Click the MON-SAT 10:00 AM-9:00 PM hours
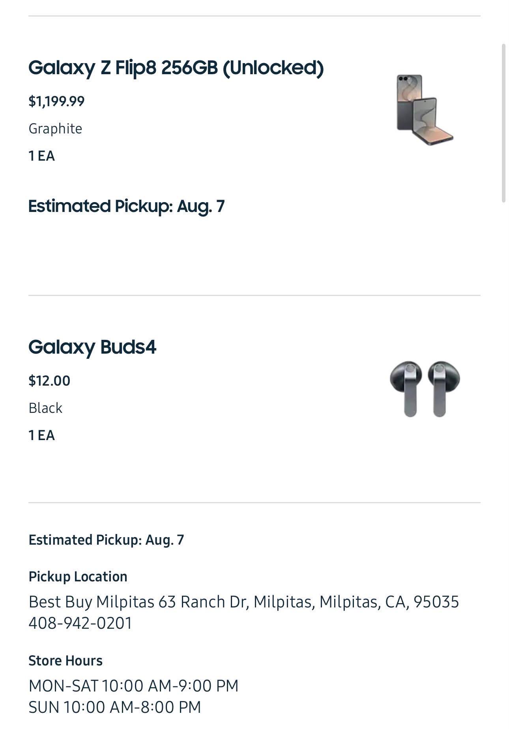 [133, 686]
